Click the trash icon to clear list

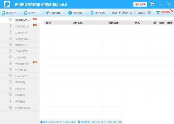[92, 13]
